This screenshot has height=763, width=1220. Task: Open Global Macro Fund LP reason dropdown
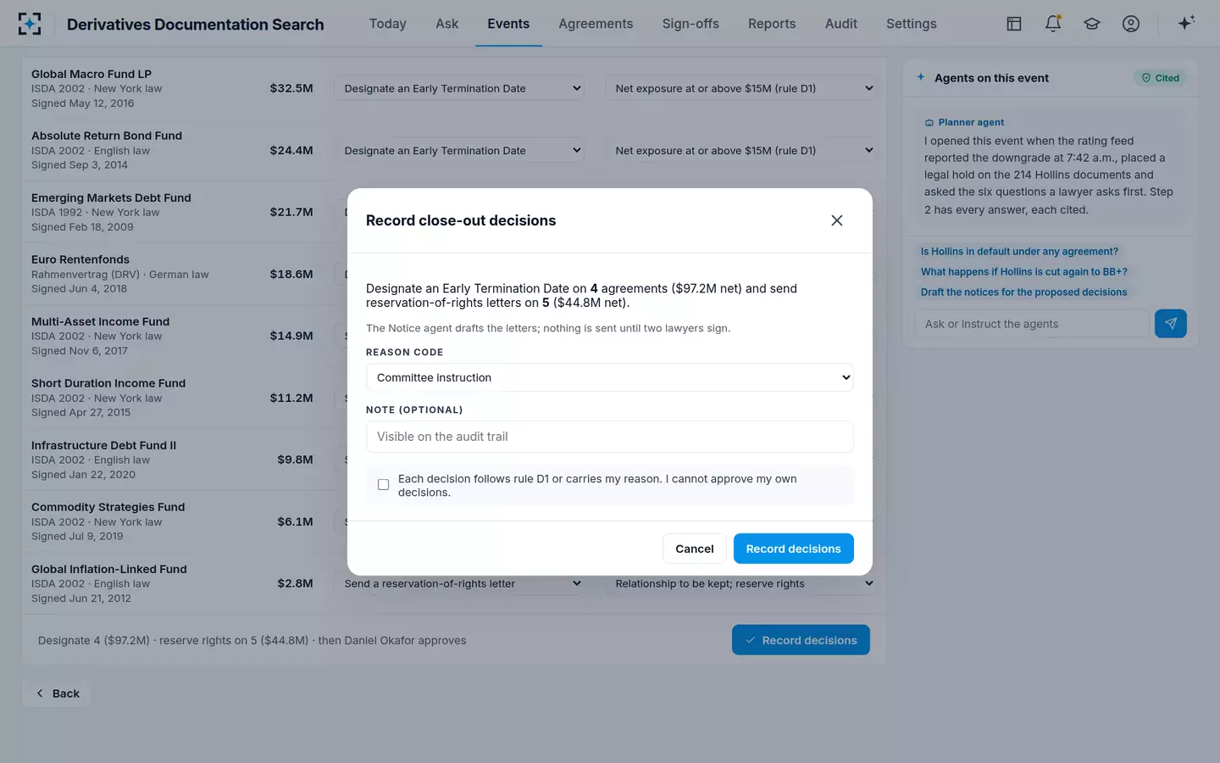(x=740, y=88)
